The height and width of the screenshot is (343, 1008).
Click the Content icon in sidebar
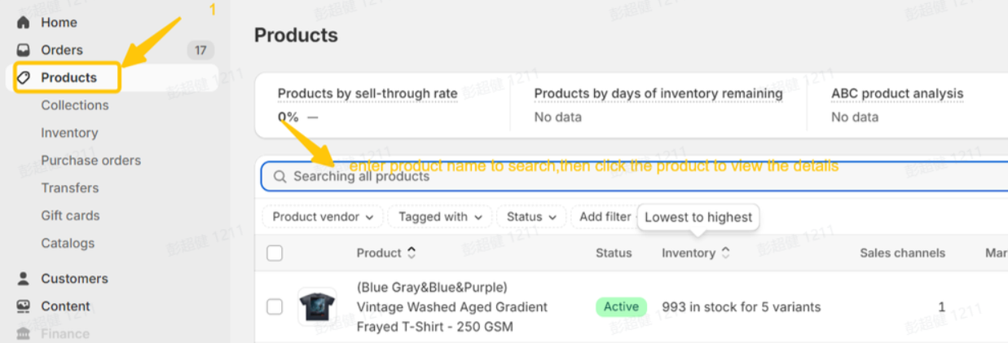(x=24, y=306)
